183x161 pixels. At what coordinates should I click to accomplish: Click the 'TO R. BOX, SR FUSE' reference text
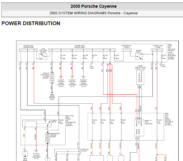(36, 156)
